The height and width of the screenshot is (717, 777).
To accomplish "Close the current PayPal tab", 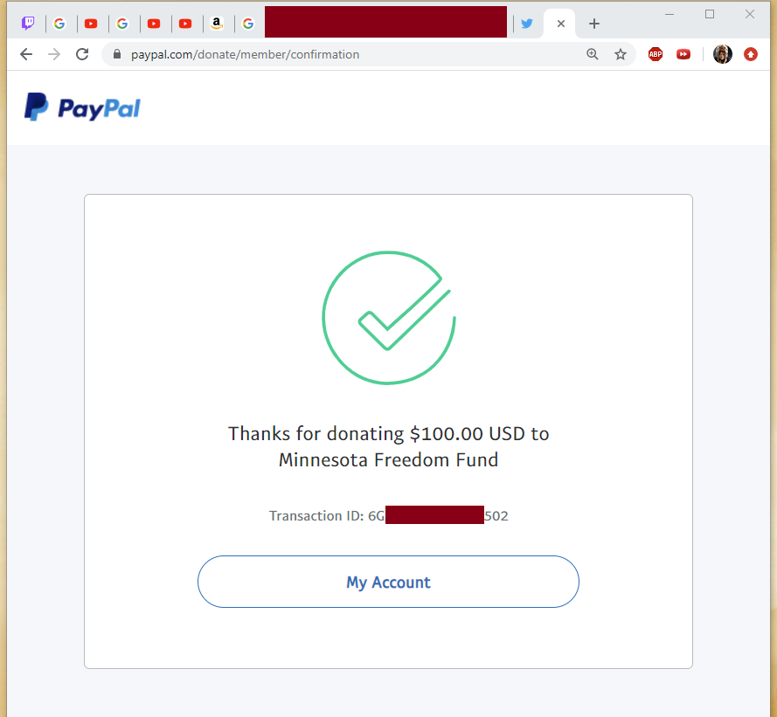I will (561, 24).
